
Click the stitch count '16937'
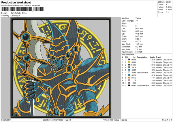pyautogui.click(x=133, y=85)
